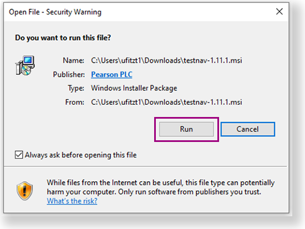The height and width of the screenshot is (229, 305).
Task: Untick the Always ask checkbox box
Action: [x=19, y=155]
